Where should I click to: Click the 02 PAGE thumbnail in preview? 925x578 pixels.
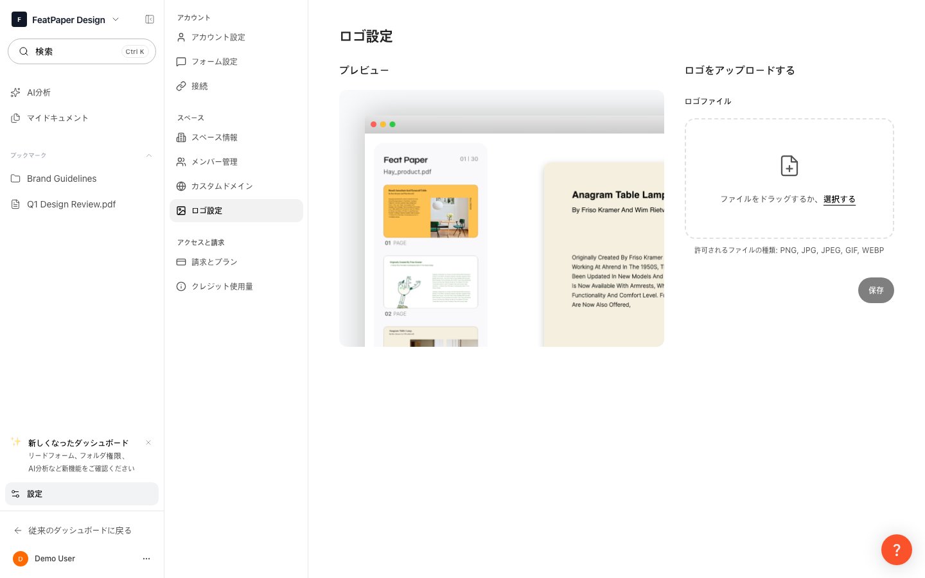coord(430,282)
